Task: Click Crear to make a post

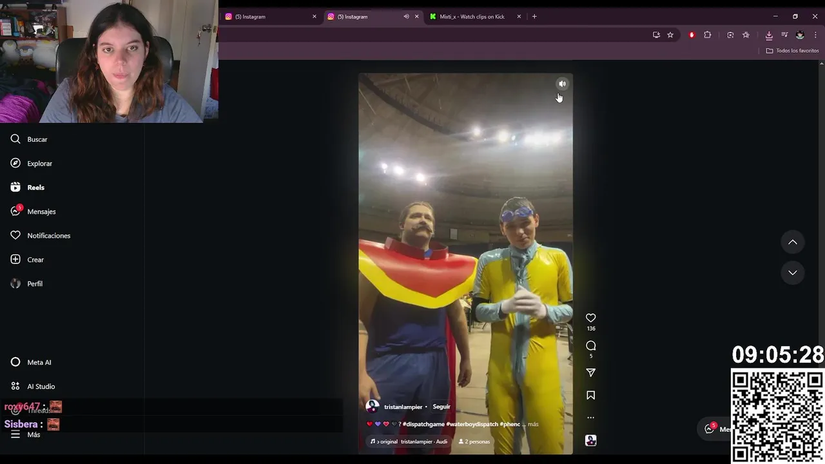Action: [x=27, y=260]
